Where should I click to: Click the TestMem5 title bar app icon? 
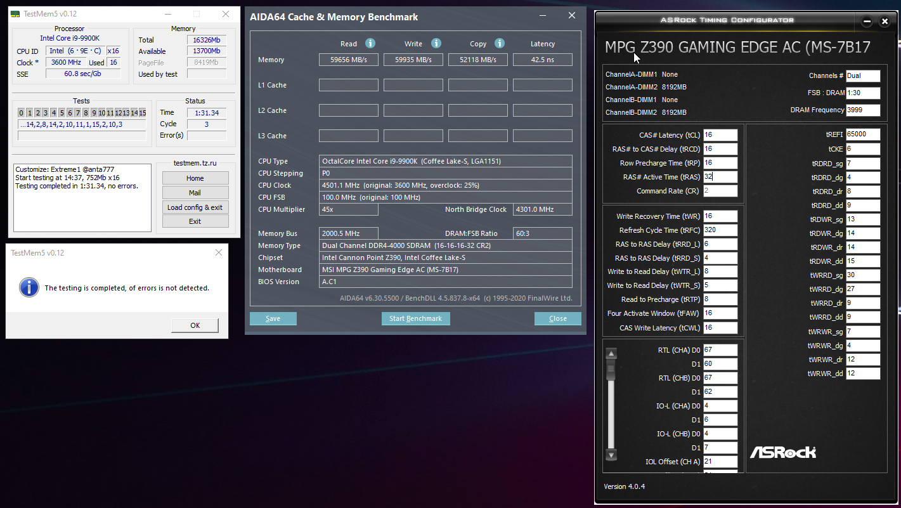[15, 14]
